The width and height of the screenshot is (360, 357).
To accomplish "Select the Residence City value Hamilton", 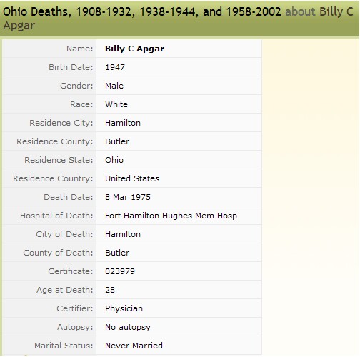I will coord(123,123).
